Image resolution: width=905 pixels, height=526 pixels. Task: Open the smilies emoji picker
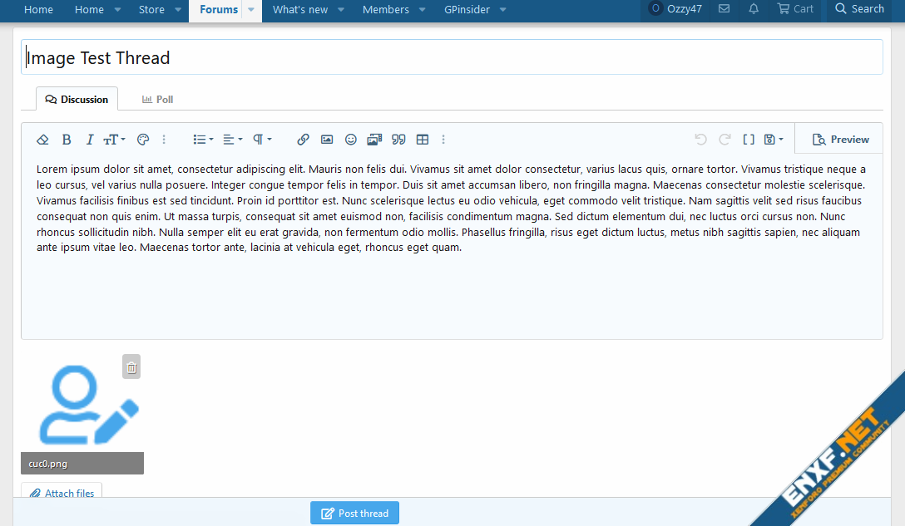351,140
